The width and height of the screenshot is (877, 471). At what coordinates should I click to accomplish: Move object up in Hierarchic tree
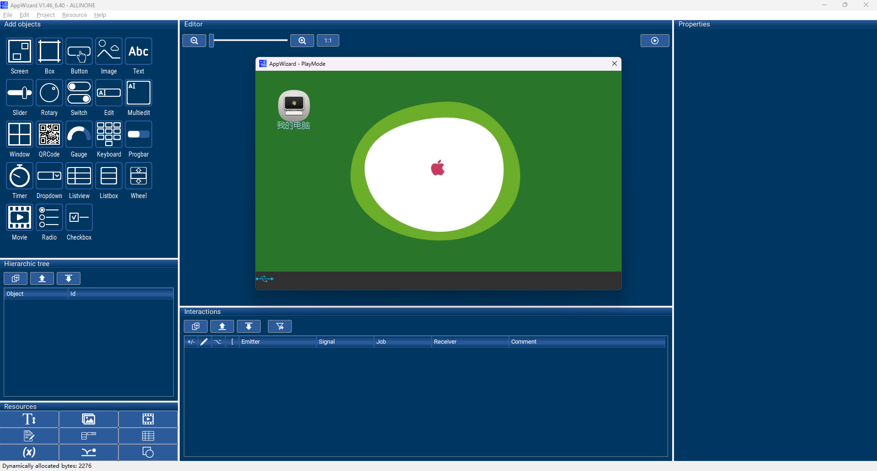coord(42,278)
